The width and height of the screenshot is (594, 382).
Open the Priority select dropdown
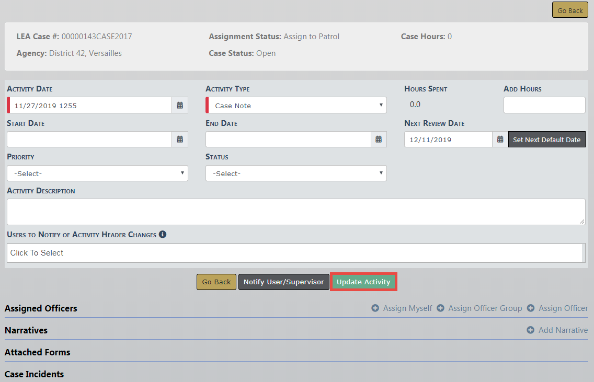point(97,173)
